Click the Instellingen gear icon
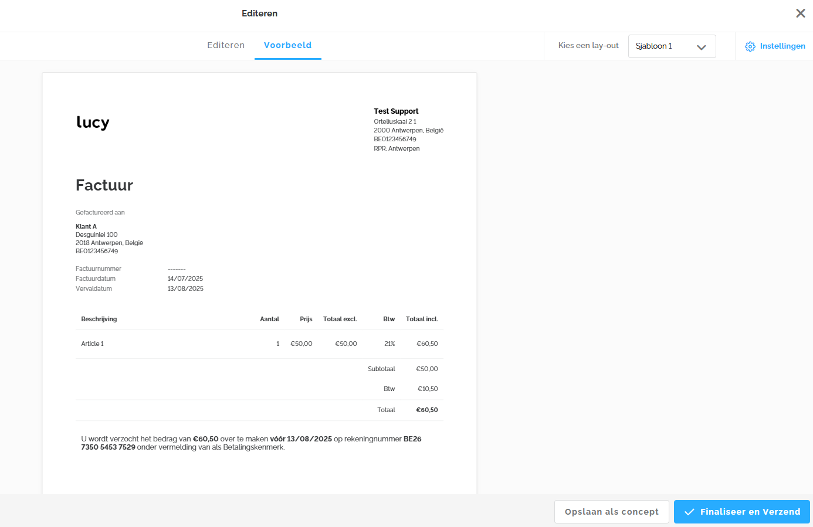 point(750,46)
